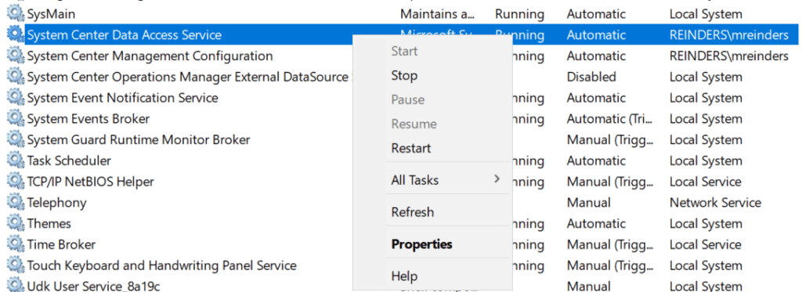The height and width of the screenshot is (292, 802).
Task: Click the gear icon next to Task Scheduler
Action: pyautogui.click(x=16, y=160)
